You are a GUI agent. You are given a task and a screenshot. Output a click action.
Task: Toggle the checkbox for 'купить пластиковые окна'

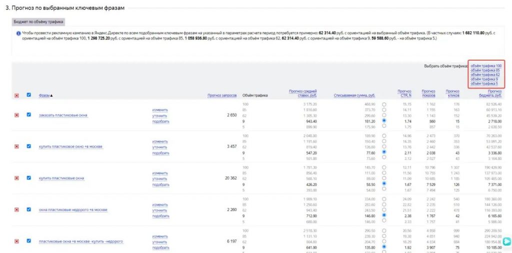[28, 177]
